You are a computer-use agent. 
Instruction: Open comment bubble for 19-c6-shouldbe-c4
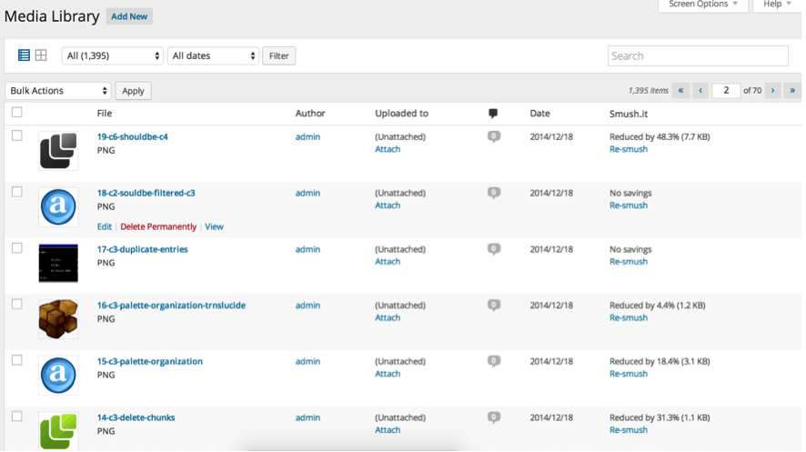click(494, 137)
